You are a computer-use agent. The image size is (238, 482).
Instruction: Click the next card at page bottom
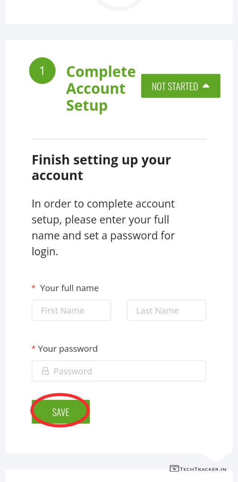119,476
